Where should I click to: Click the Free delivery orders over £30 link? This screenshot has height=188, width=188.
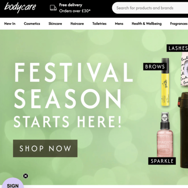click(x=75, y=8)
